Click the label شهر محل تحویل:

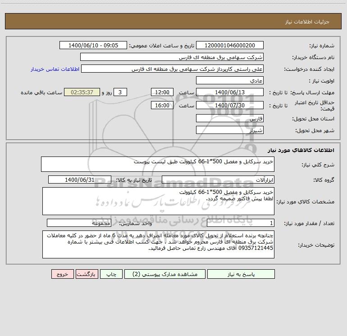point(315,130)
